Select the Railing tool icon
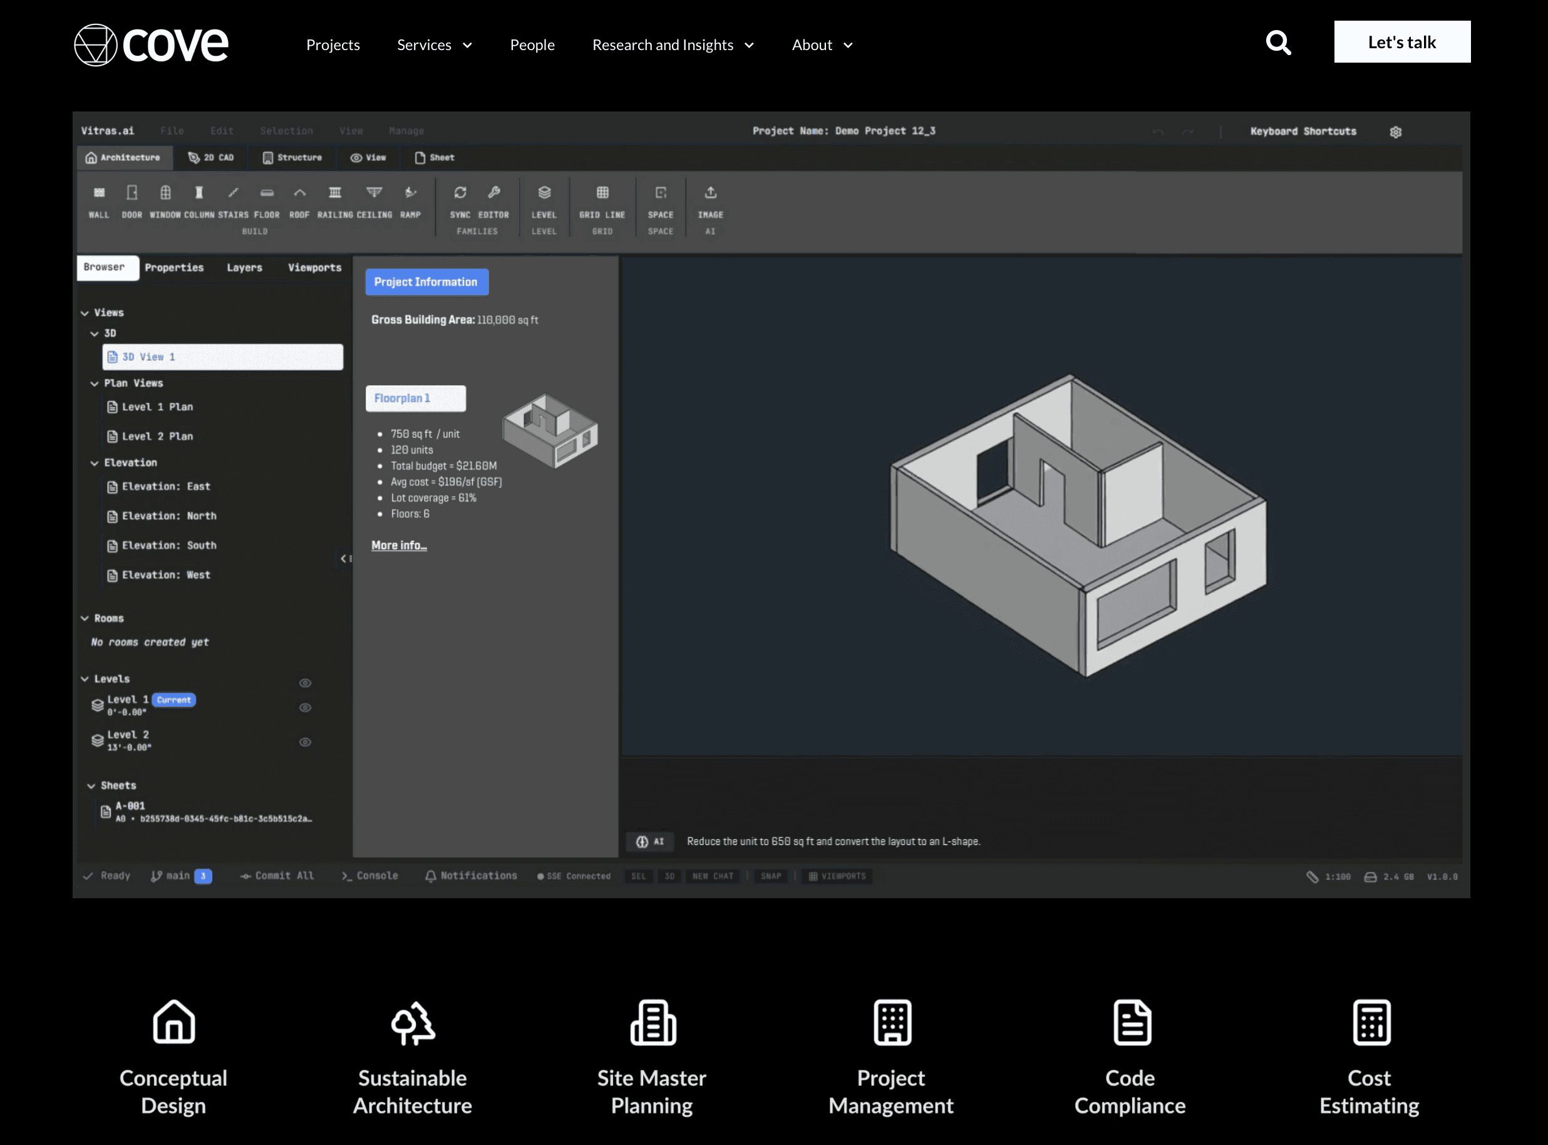This screenshot has height=1145, width=1548. 334,194
